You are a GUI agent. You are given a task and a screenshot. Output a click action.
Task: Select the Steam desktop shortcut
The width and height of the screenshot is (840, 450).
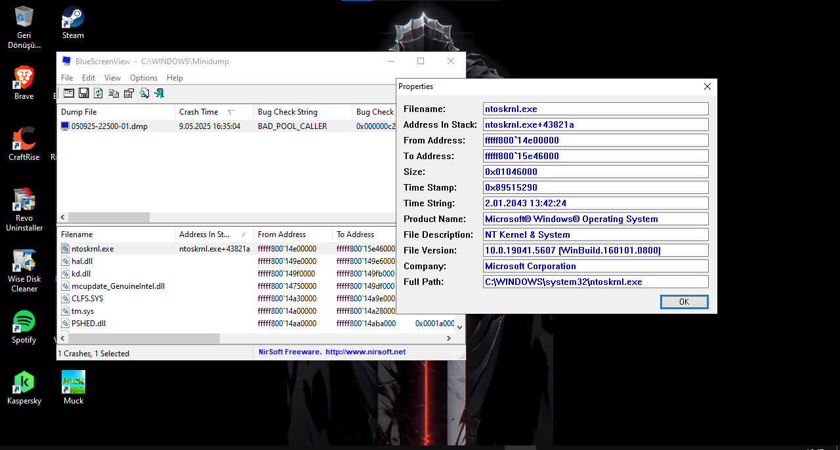point(73,23)
